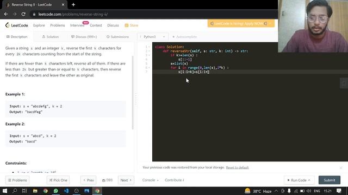
Task: Expand the Console panel
Action: [150, 180]
